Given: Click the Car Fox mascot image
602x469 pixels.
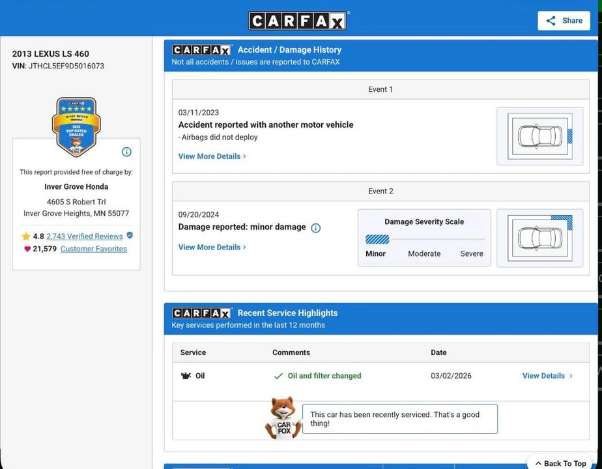Looking at the screenshot, I should (283, 418).
